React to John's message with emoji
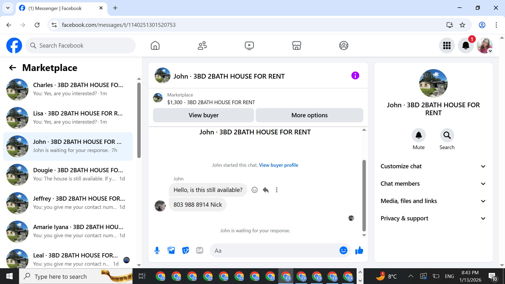Image resolution: width=505 pixels, height=284 pixels. click(254, 190)
